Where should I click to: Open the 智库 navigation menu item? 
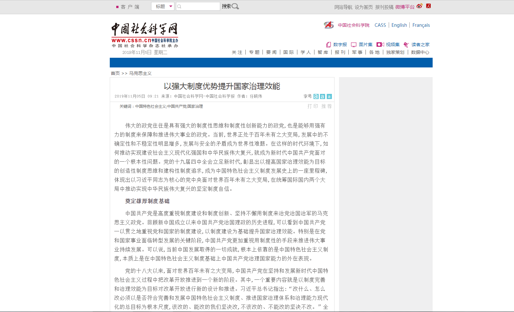(323, 52)
